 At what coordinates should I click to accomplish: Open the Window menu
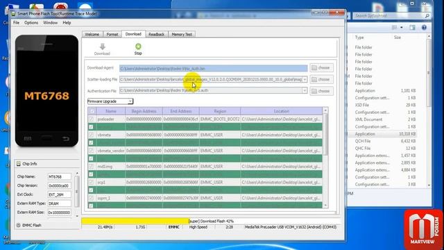point(50,23)
